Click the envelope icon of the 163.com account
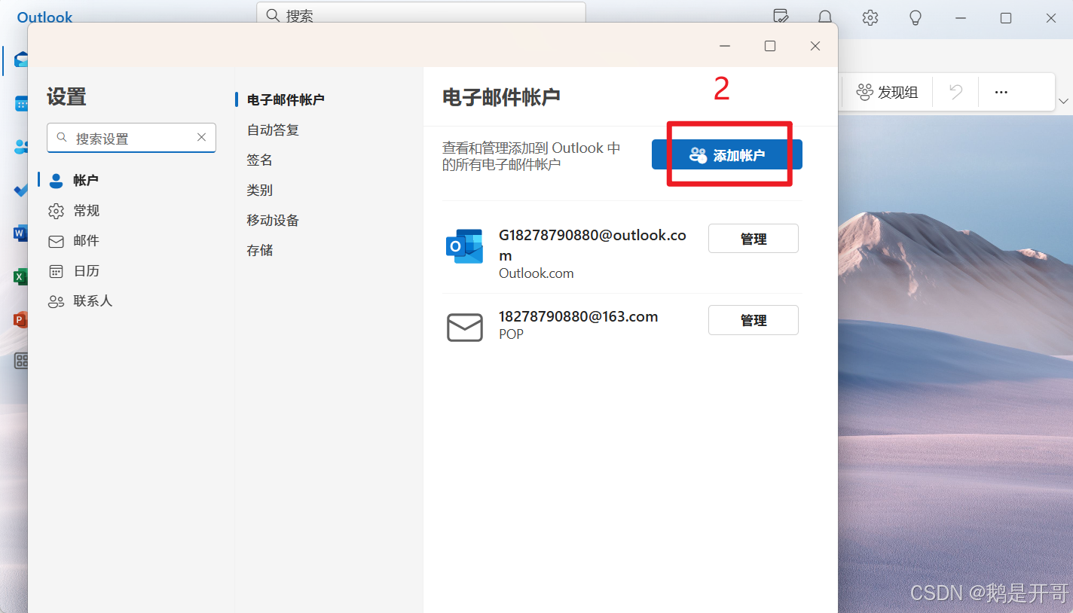Viewport: 1073px width, 613px height. click(465, 328)
